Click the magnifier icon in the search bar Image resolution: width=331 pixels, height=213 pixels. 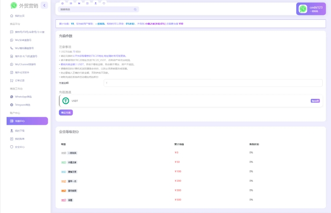[135, 9]
